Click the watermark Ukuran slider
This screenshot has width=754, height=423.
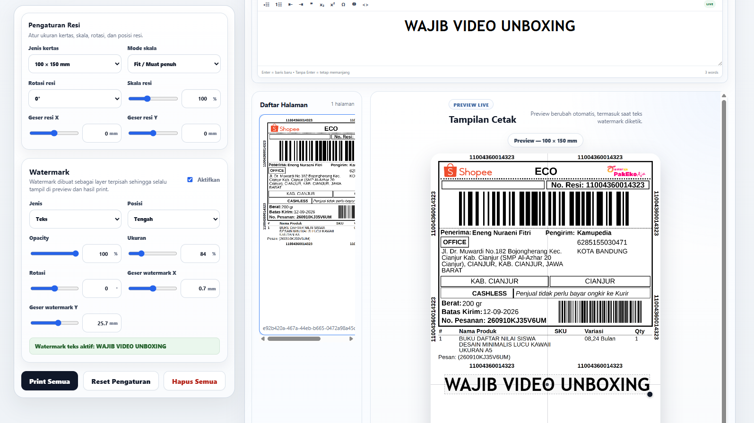(x=152, y=254)
